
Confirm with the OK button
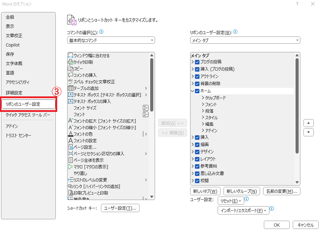click(277, 225)
